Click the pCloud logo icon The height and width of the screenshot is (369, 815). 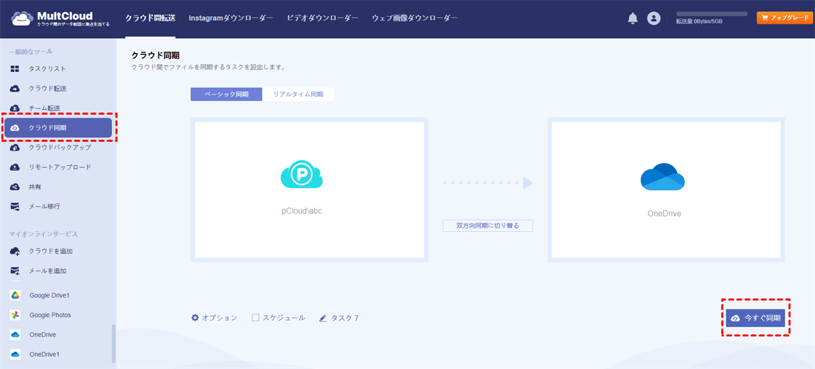[x=302, y=176]
